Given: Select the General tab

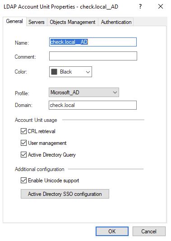Looking at the screenshot, I should 14,21.
